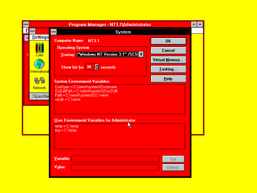Open the Virtual Memory settings
The height and width of the screenshot is (193, 257).
[x=168, y=60]
